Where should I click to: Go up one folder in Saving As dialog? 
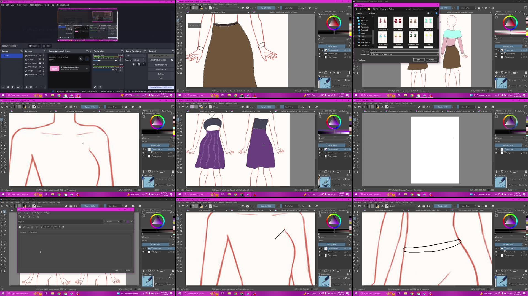coord(366,9)
